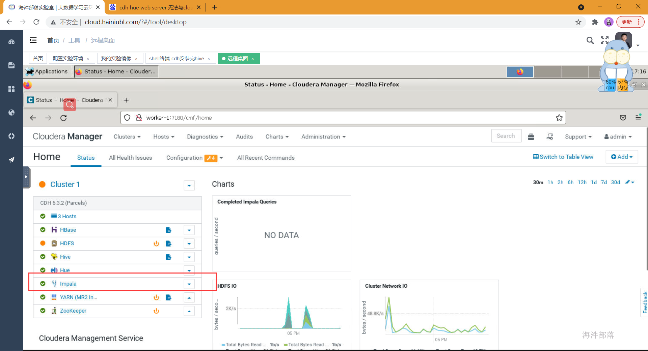The image size is (648, 351).
Task: Bookmark Cloudera page with Firefox star
Action: pyautogui.click(x=559, y=118)
